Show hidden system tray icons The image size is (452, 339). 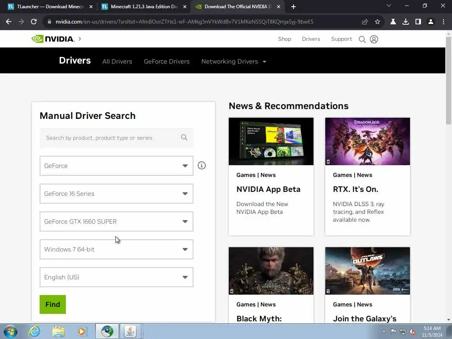384,332
